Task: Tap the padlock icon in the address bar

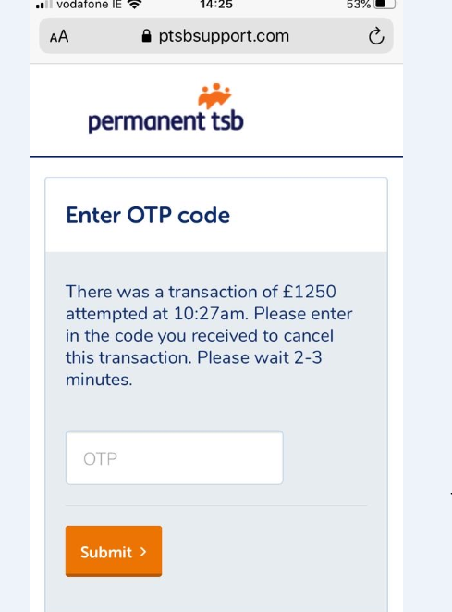Action: (146, 36)
